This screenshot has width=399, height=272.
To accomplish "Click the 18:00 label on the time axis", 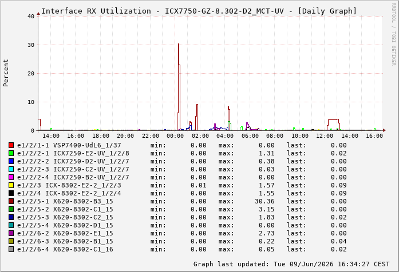I will pos(101,136).
